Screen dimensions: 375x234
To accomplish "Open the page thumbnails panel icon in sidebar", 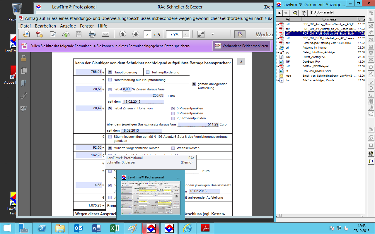I will (24, 70).
